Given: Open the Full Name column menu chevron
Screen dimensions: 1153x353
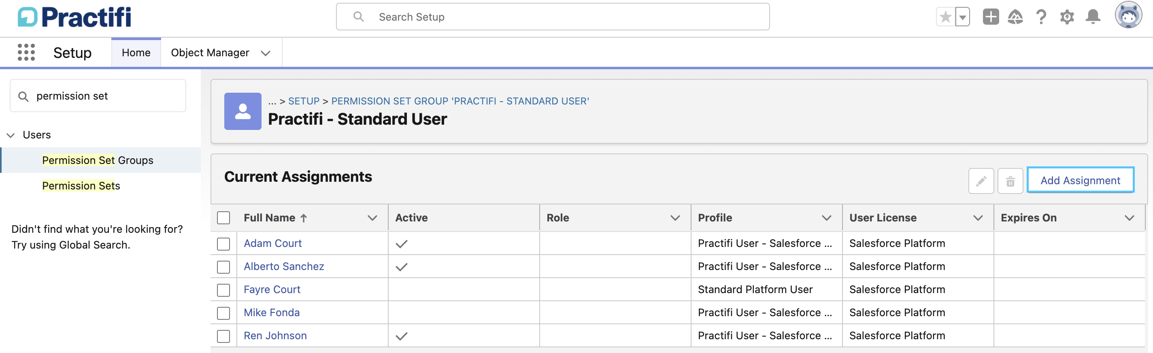Looking at the screenshot, I should pyautogui.click(x=372, y=218).
